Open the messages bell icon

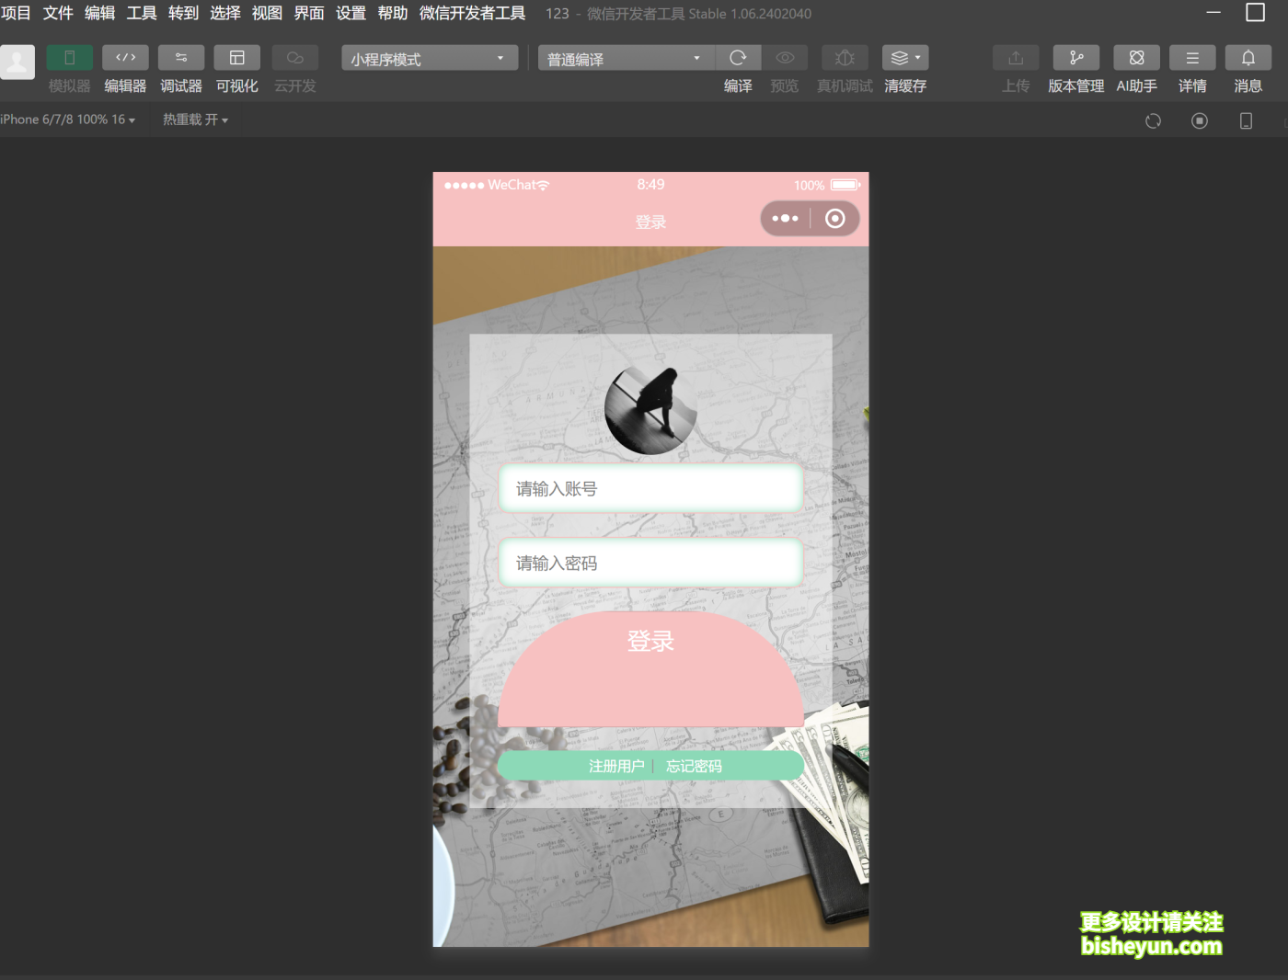pos(1248,58)
